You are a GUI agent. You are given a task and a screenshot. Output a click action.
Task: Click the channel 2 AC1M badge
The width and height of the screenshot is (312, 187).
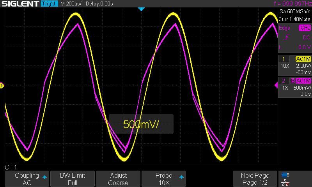point(303,81)
